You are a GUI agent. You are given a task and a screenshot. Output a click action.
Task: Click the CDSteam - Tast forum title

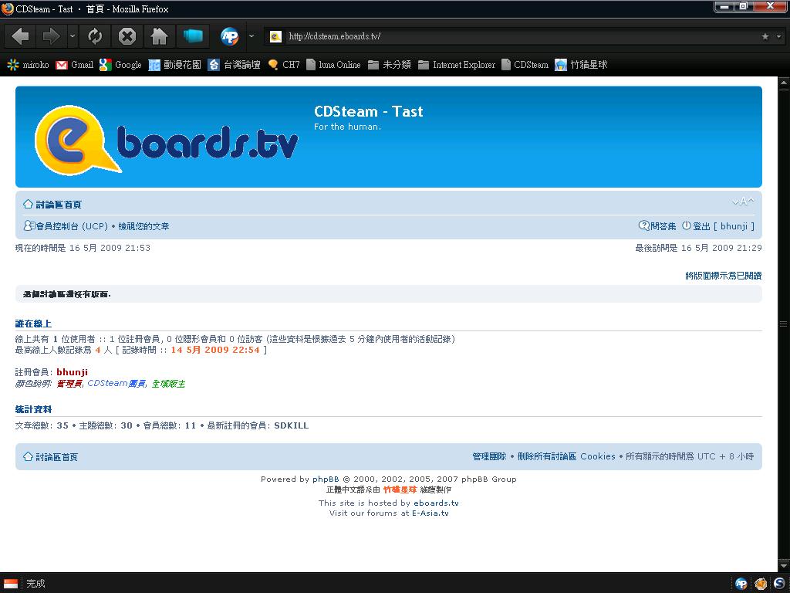pos(368,111)
